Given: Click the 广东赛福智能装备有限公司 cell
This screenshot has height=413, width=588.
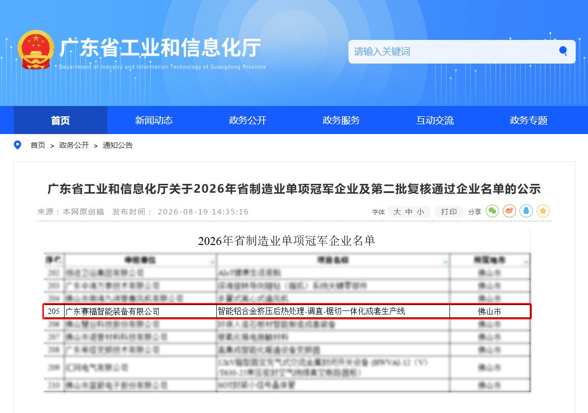Looking at the screenshot, I should click(x=140, y=311).
